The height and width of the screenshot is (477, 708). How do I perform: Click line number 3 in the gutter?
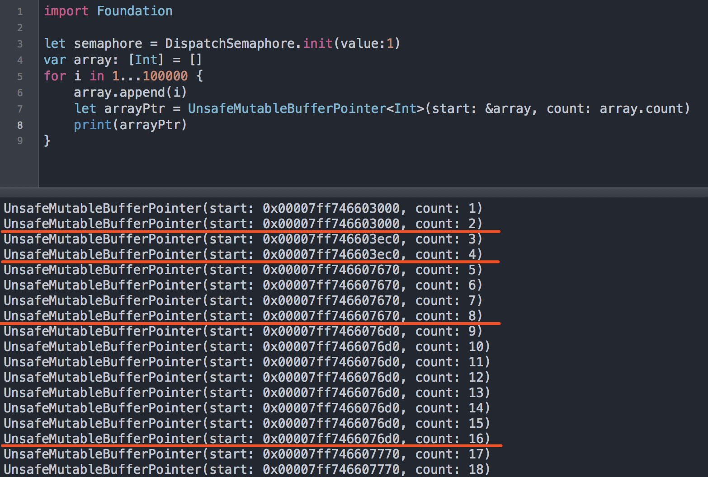click(x=20, y=44)
